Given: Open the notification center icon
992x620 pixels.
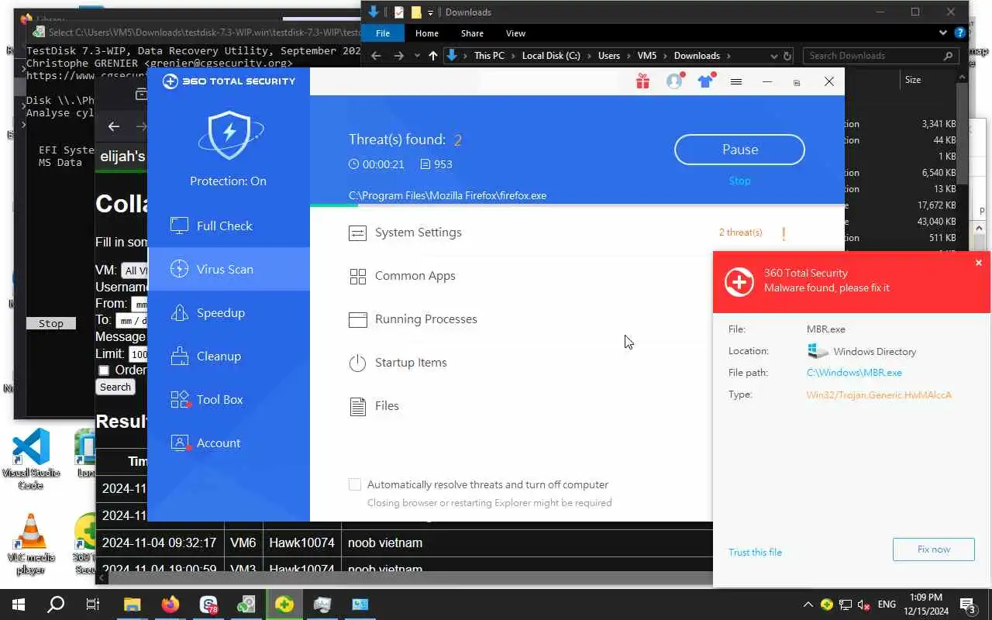Looking at the screenshot, I should click(967, 604).
